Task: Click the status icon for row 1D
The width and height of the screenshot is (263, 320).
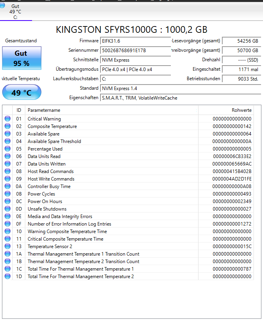Action: coord(8,276)
